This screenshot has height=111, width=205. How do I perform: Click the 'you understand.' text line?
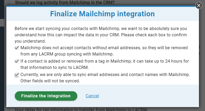(x=30, y=41)
